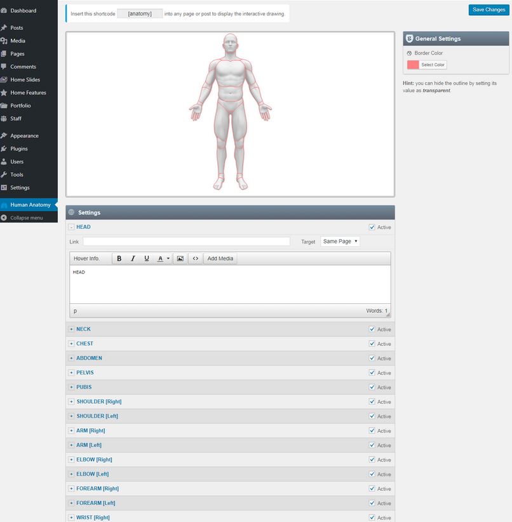This screenshot has width=512, height=522.
Task: Click the Comments bubble icon
Action: coord(4,67)
